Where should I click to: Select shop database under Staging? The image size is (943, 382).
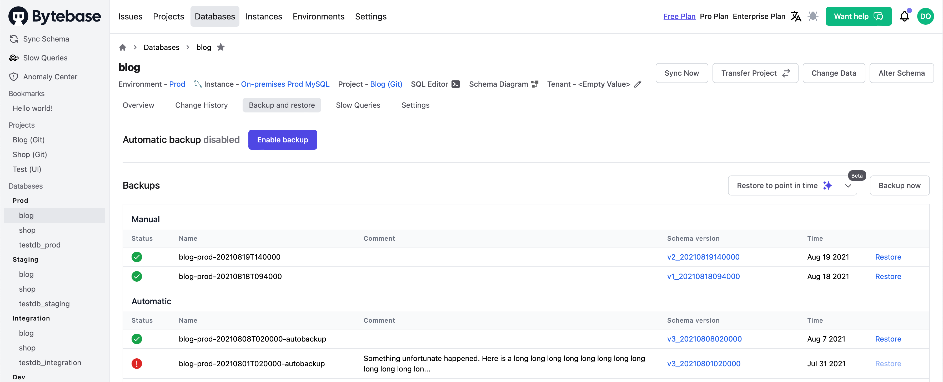click(27, 289)
